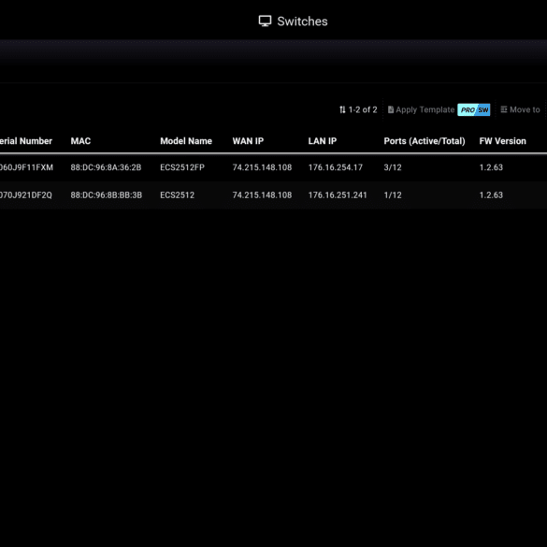Click the ECS2512 model name cell
The height and width of the screenshot is (547, 547).
tap(178, 195)
